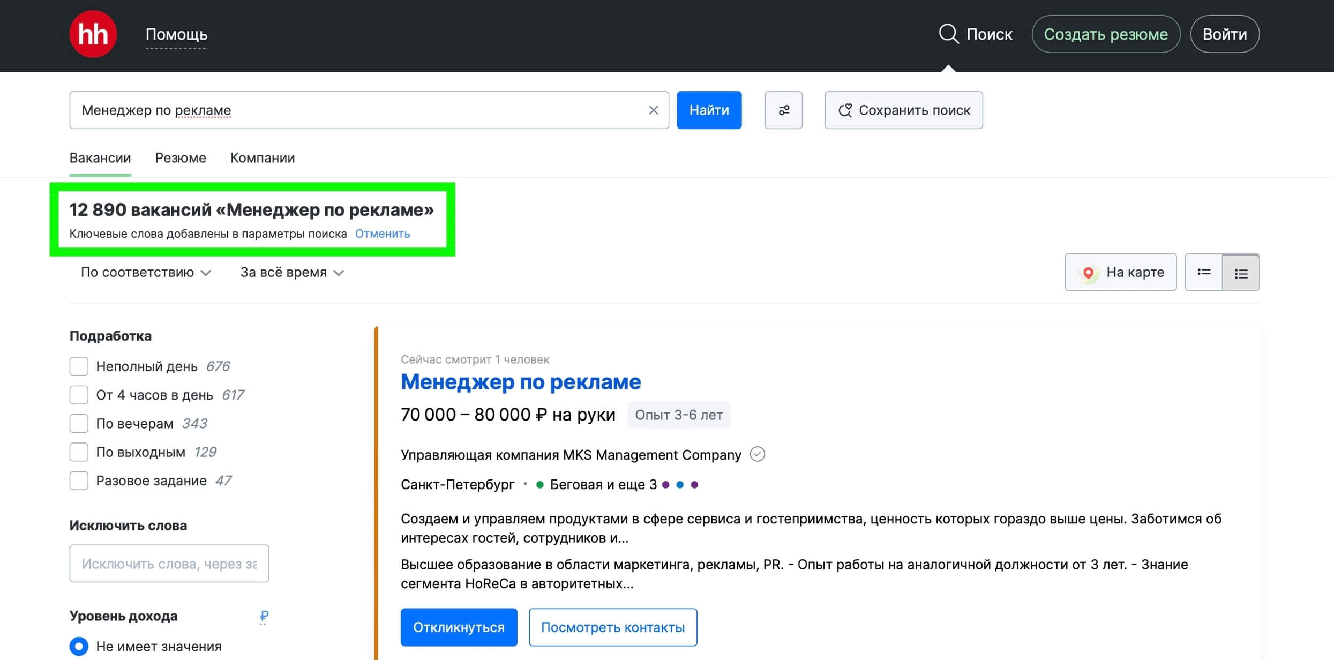Click the Поиск header link
This screenshot has width=1334, height=660.
coord(990,34)
